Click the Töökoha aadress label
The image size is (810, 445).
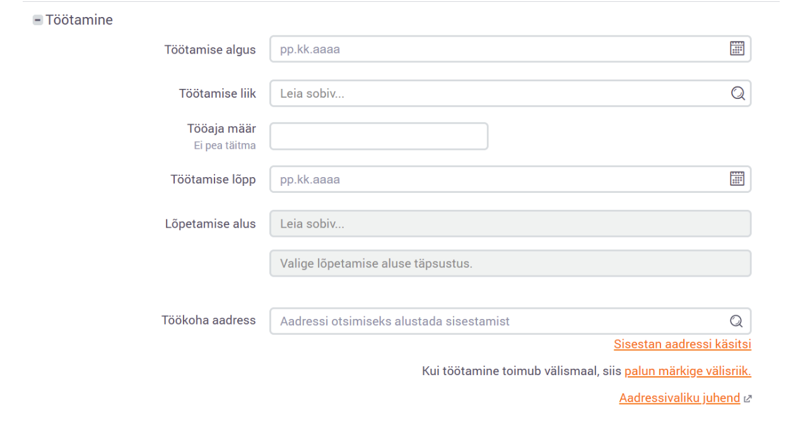(x=209, y=320)
